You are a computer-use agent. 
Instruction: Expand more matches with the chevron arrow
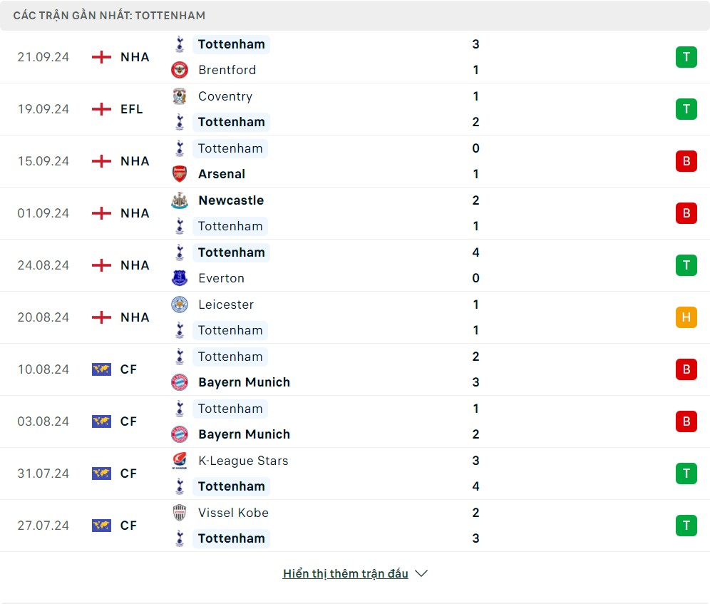[x=421, y=573]
